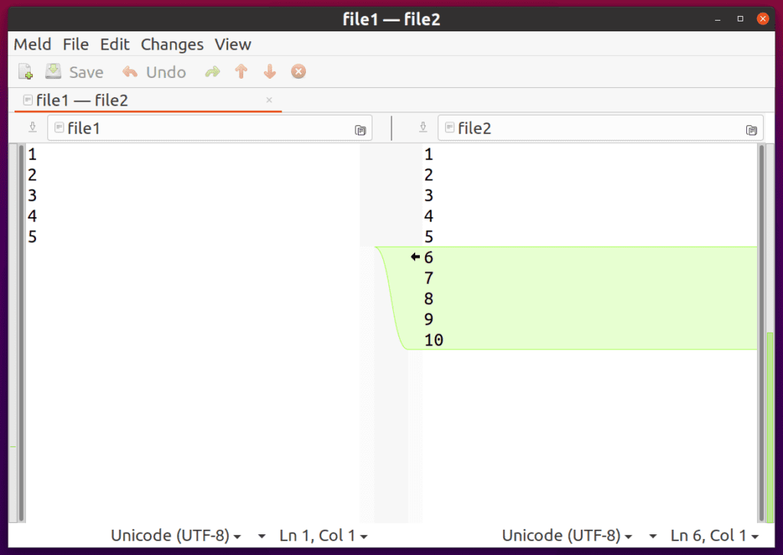Click the Save toolbar icon
Viewport: 783px width, 555px height.
53,71
